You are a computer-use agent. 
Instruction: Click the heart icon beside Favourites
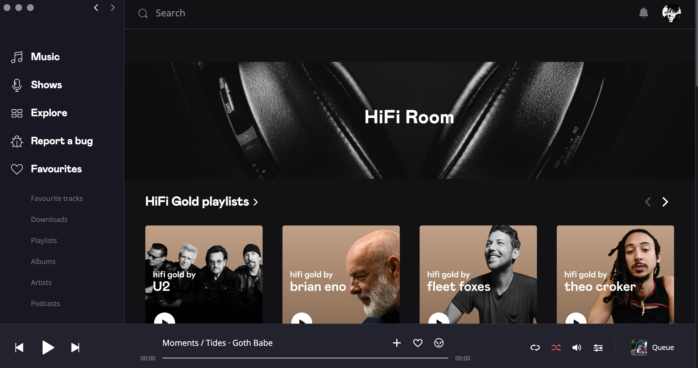17,169
